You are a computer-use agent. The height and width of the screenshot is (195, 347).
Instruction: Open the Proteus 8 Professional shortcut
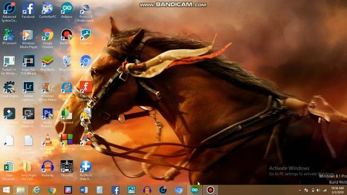pyautogui.click(x=86, y=12)
